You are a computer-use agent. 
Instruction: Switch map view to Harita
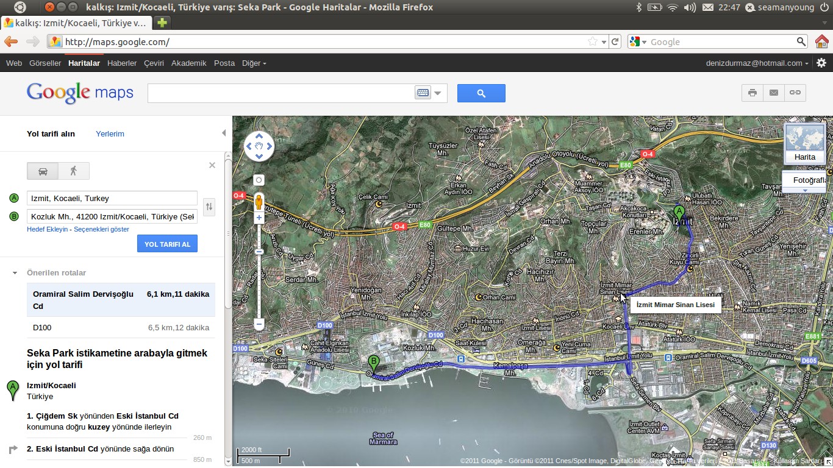pyautogui.click(x=805, y=143)
